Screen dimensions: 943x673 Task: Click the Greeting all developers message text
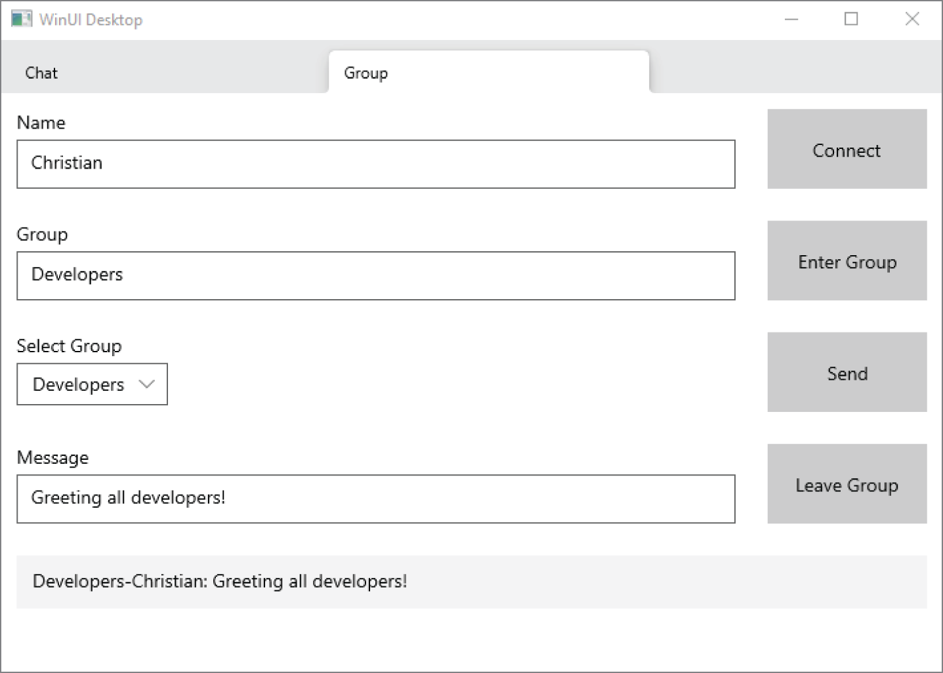pyautogui.click(x=128, y=499)
